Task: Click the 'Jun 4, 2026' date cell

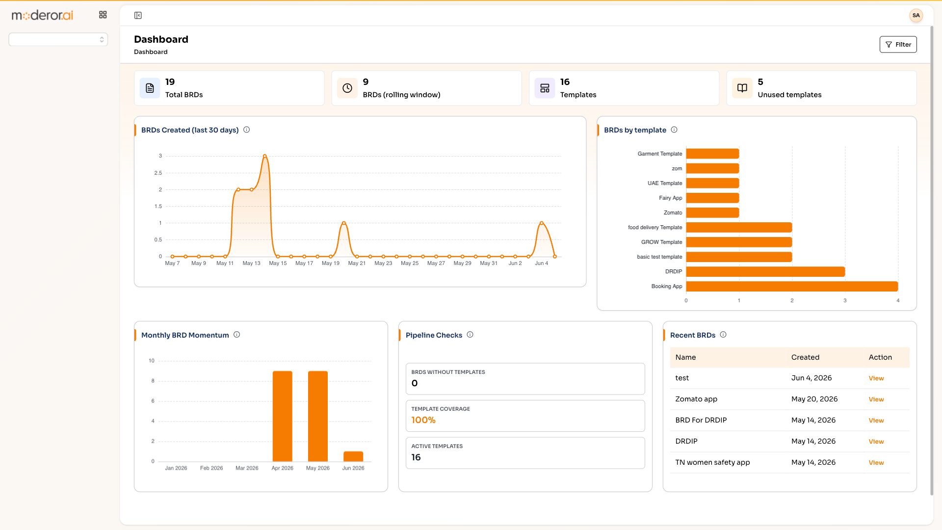Action: [x=811, y=378]
